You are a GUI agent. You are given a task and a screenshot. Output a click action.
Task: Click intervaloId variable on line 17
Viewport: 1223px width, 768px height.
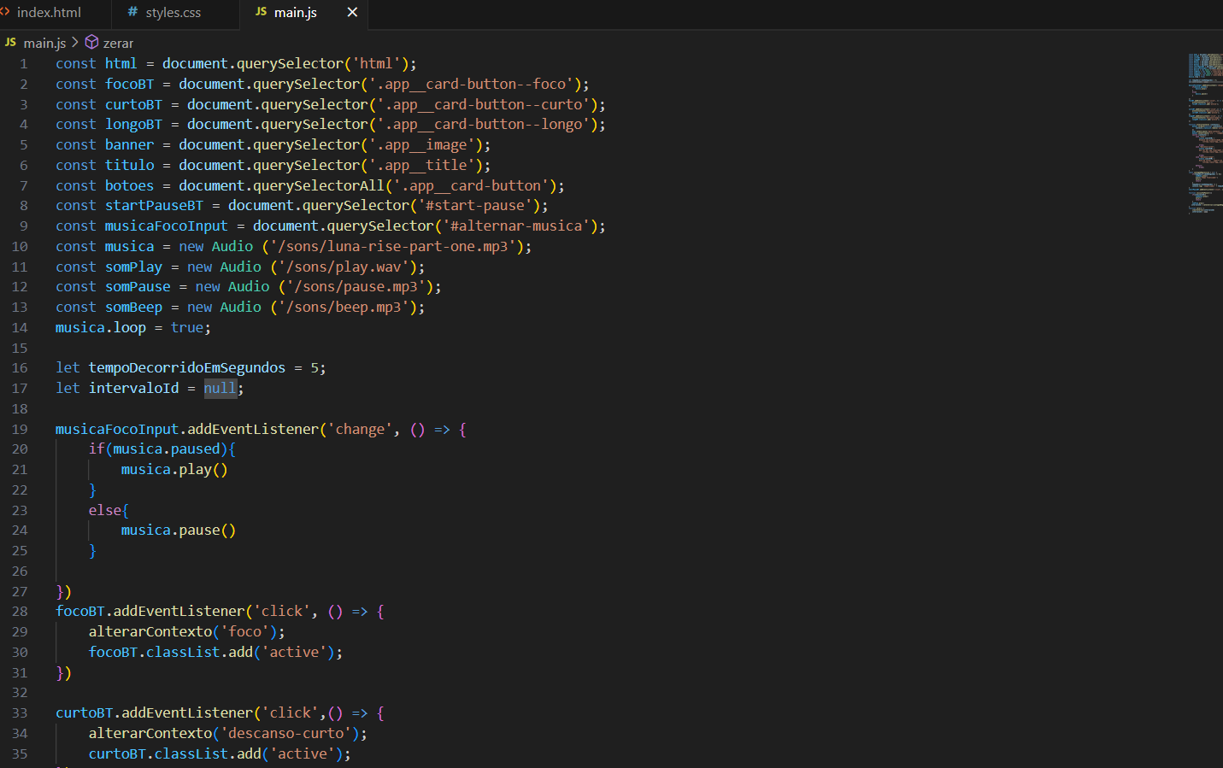point(133,388)
